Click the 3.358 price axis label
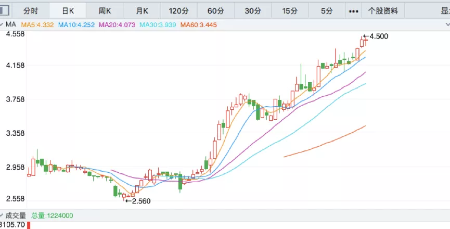The width and height of the screenshot is (450, 229). [x=15, y=133]
